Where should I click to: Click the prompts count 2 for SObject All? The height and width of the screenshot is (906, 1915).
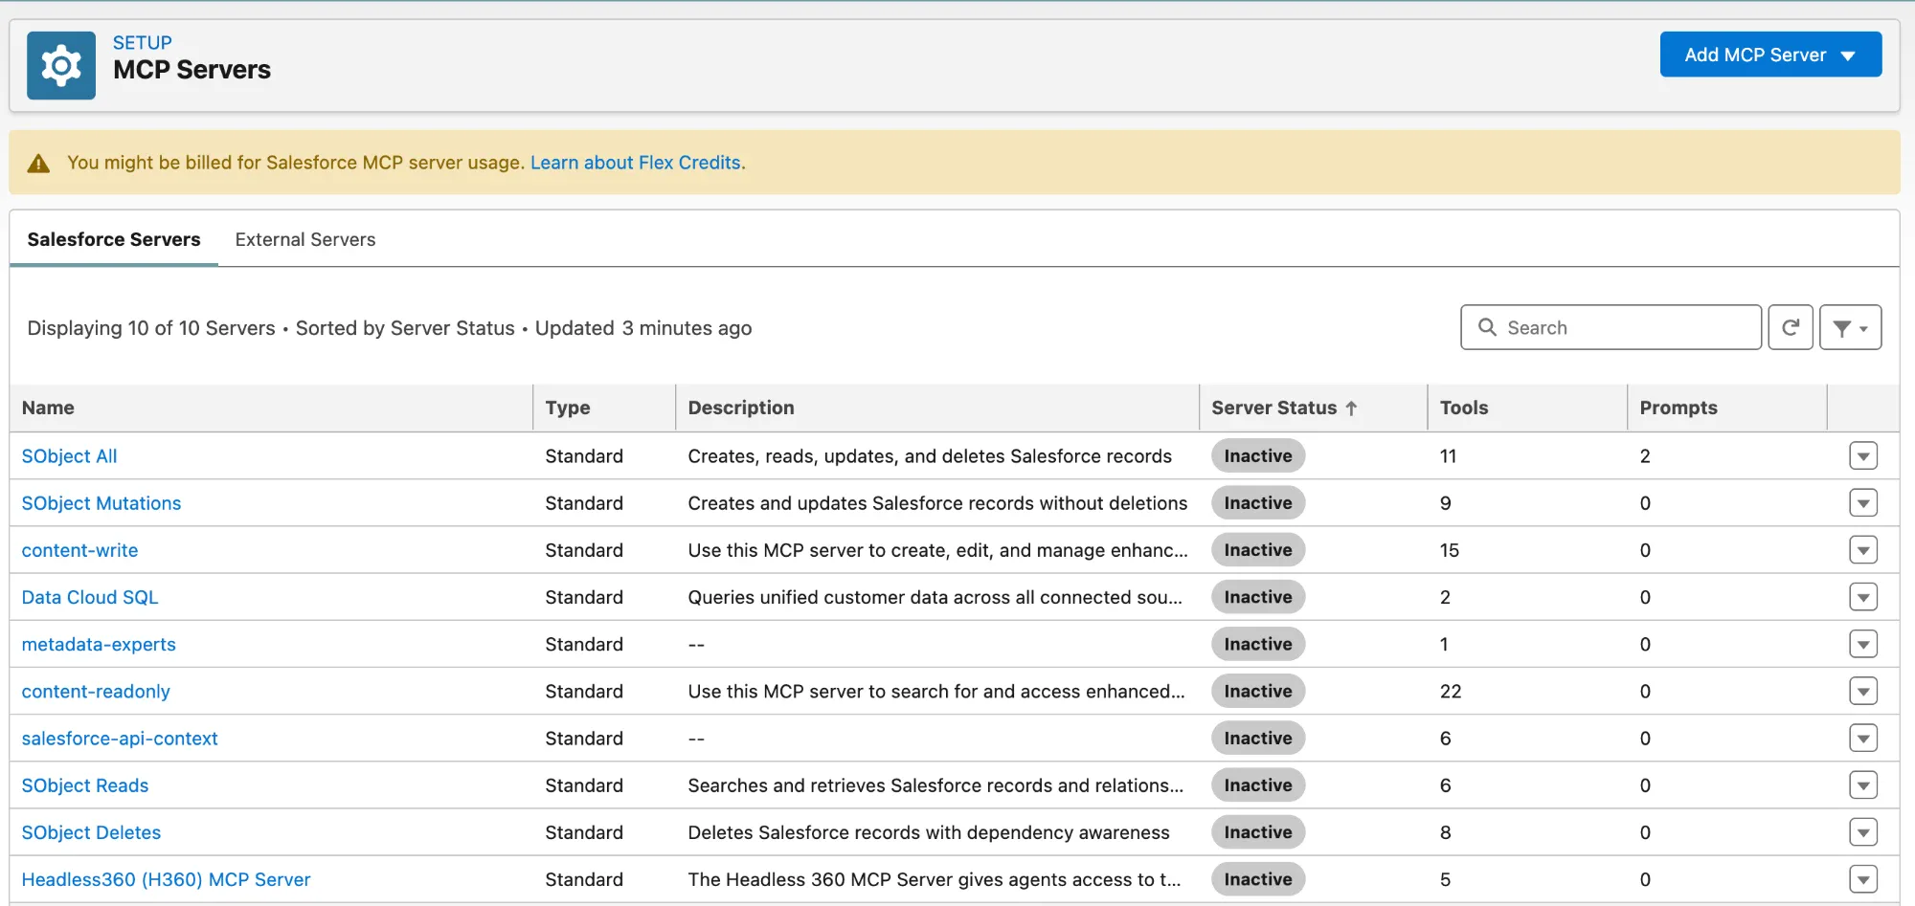pyautogui.click(x=1645, y=456)
